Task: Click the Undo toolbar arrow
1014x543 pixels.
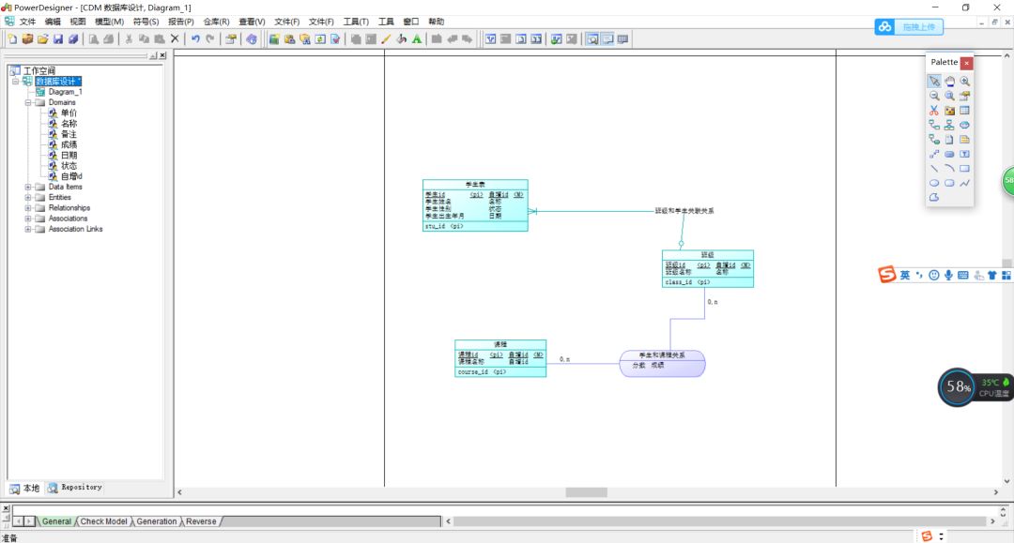Action: 195,39
